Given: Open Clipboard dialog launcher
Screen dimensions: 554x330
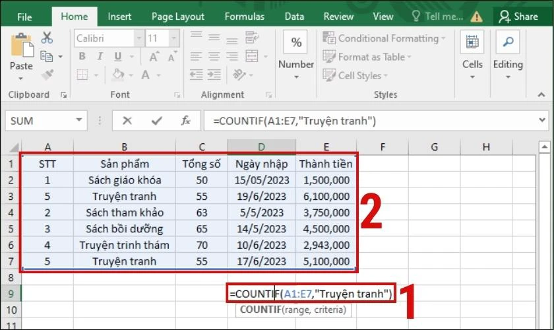Looking at the screenshot, I should pos(63,95).
